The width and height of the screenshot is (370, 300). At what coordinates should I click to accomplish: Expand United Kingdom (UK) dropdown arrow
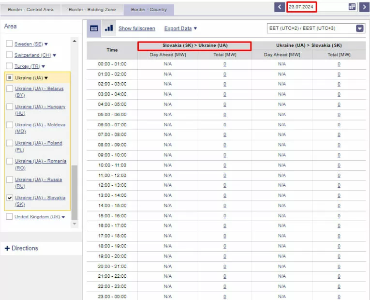click(x=63, y=217)
